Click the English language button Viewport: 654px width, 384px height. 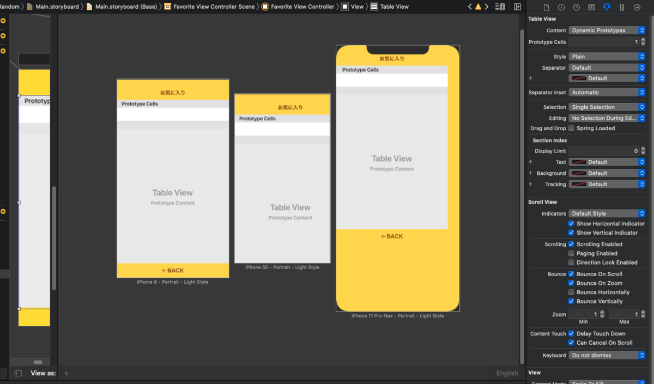click(x=507, y=373)
